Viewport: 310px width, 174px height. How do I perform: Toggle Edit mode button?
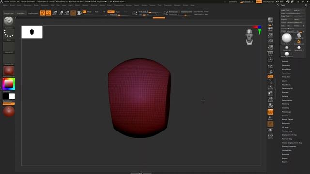click(x=42, y=13)
